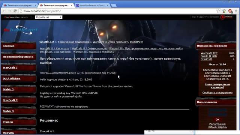
Task: Click the address bar URL field
Action: (x=117, y=11)
